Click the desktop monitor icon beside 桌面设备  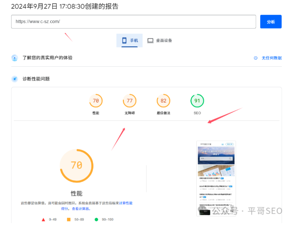pyautogui.click(x=150, y=40)
